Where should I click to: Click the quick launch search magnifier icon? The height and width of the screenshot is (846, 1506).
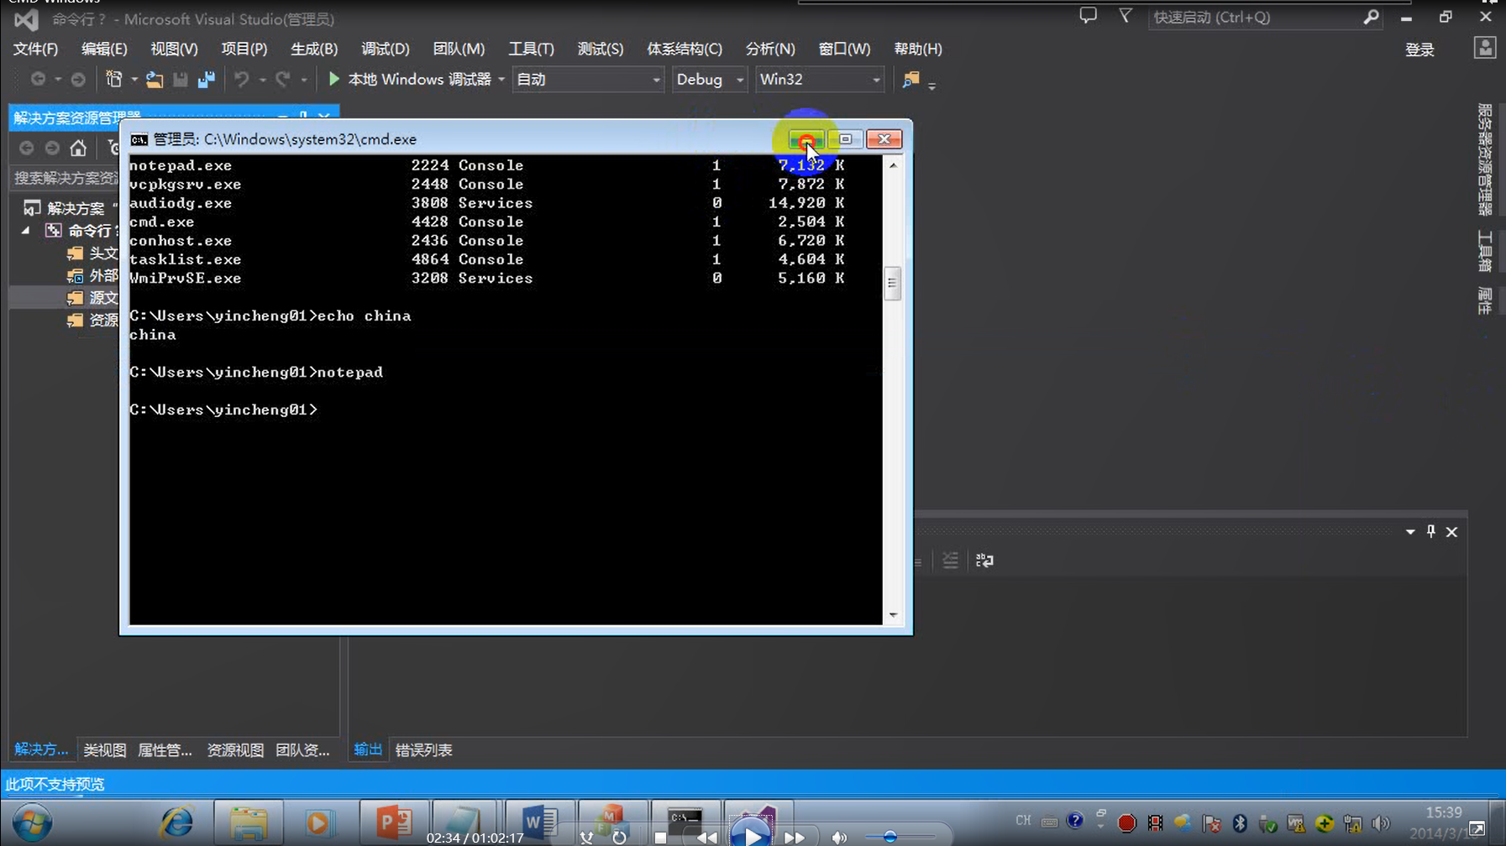point(1371,17)
